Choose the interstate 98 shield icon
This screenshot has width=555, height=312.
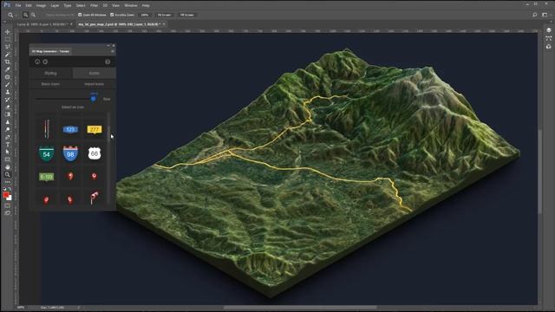tap(70, 154)
